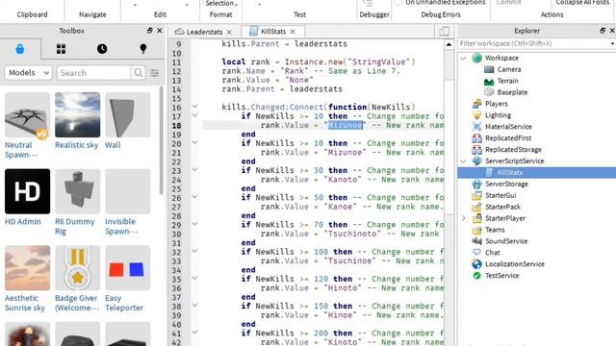Screen dimensions: 616x346
Task: Pick the Badge Giver thumbnail
Action: tap(77, 268)
